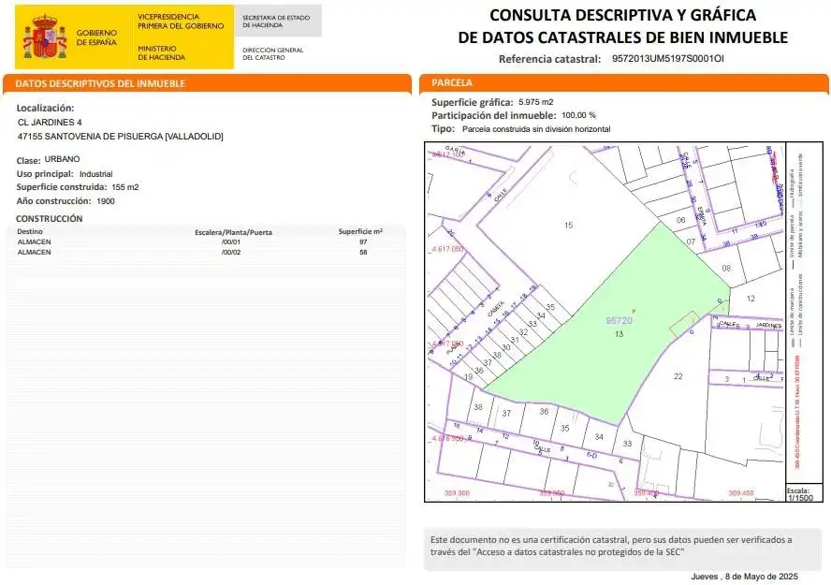
Task: Click the 'CONSTRUCCIÓN' section heading
Action: 50,219
